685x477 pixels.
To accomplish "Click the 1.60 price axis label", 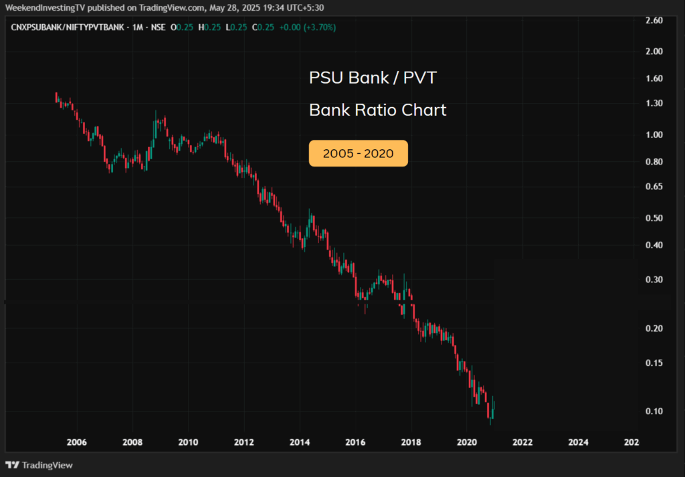I will 654,79.
